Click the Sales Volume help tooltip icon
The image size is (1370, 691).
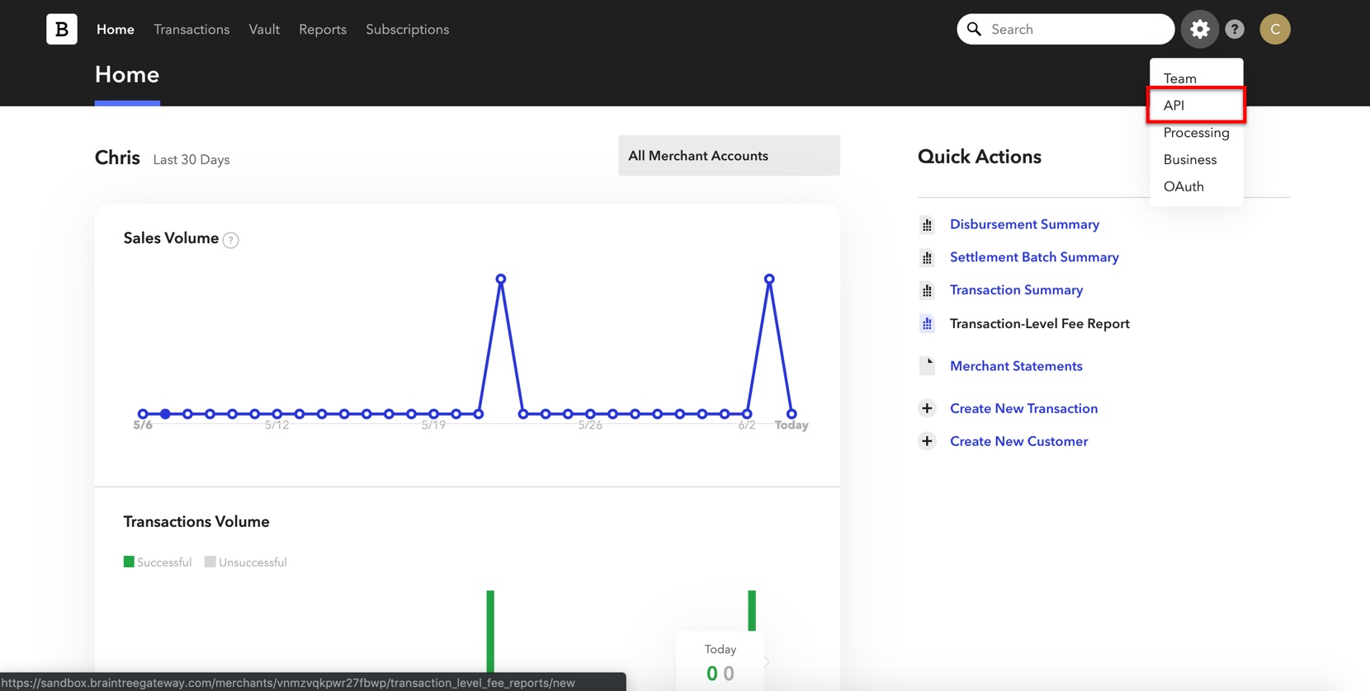[x=231, y=240]
